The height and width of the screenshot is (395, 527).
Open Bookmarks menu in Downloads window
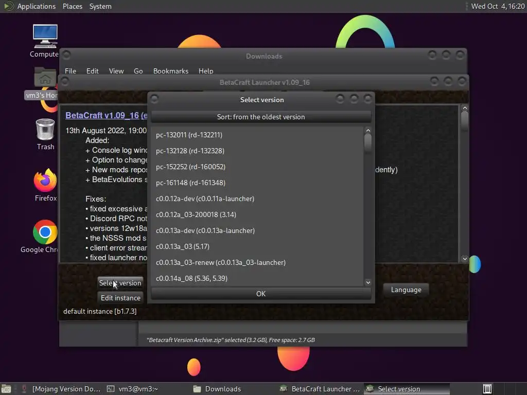[171, 71]
